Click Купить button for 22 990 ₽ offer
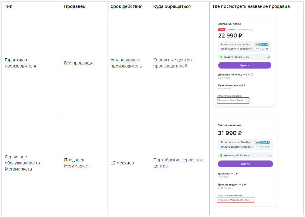305x217 pixels. [245, 65]
